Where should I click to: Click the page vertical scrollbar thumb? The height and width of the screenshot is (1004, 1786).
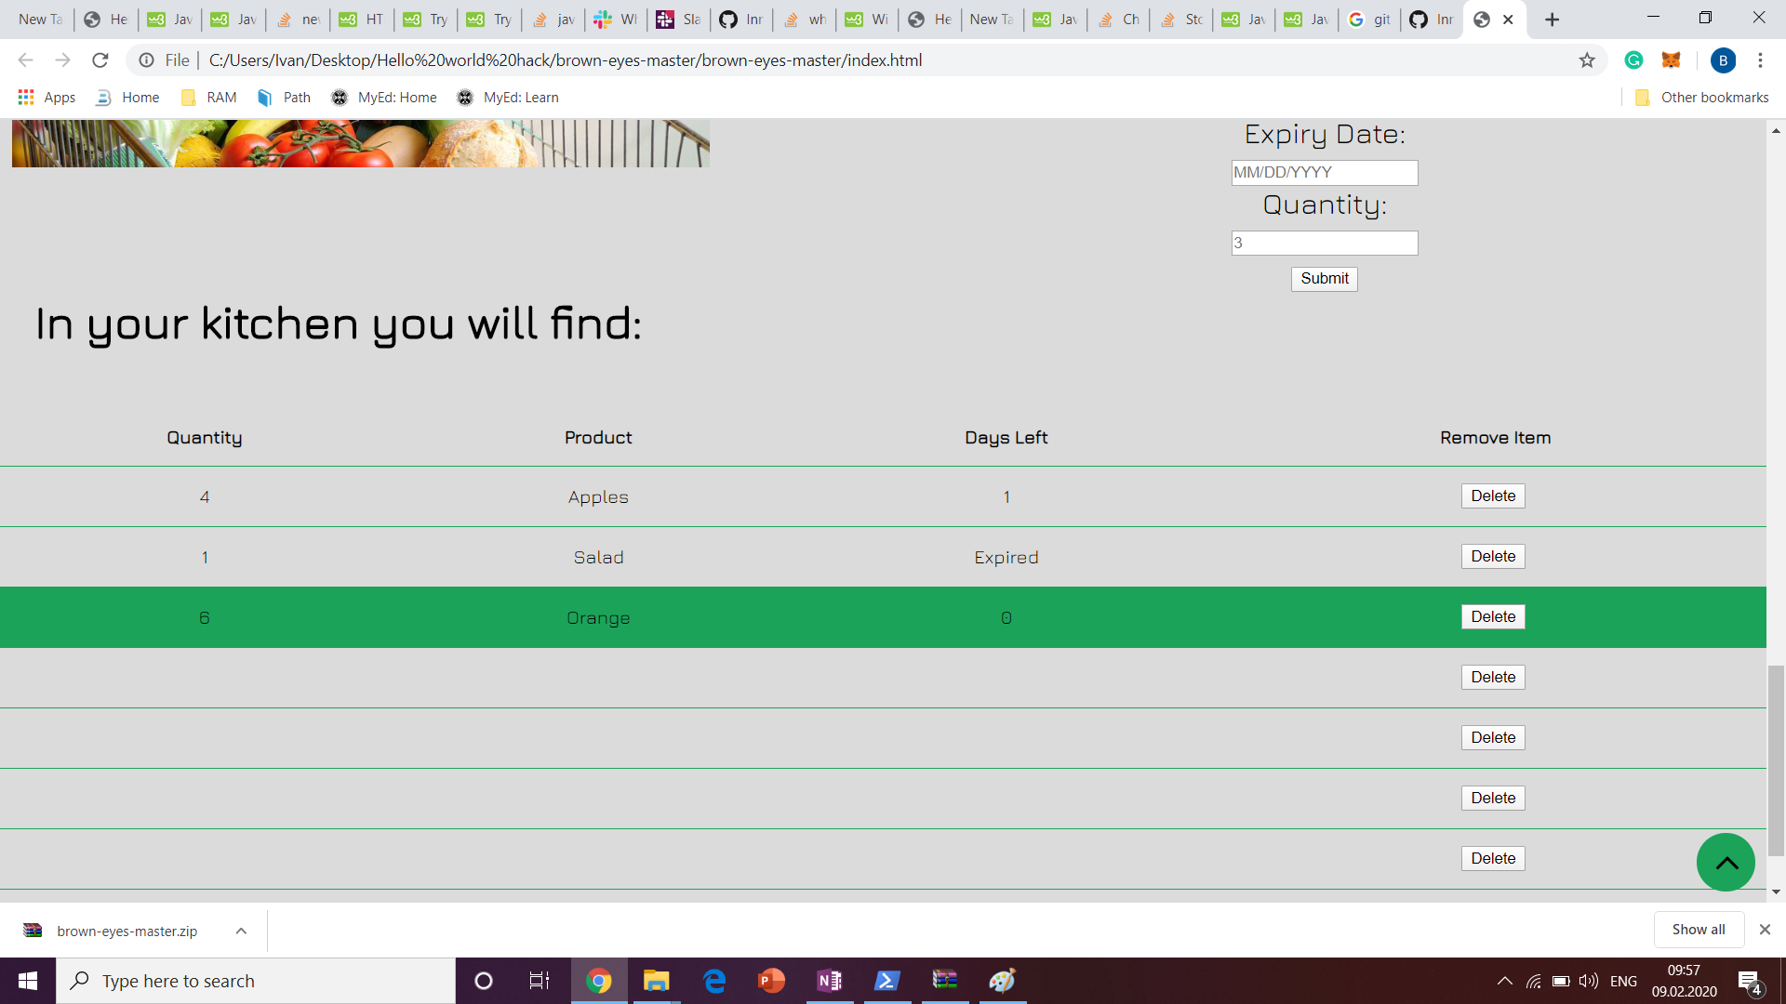tap(1776, 760)
